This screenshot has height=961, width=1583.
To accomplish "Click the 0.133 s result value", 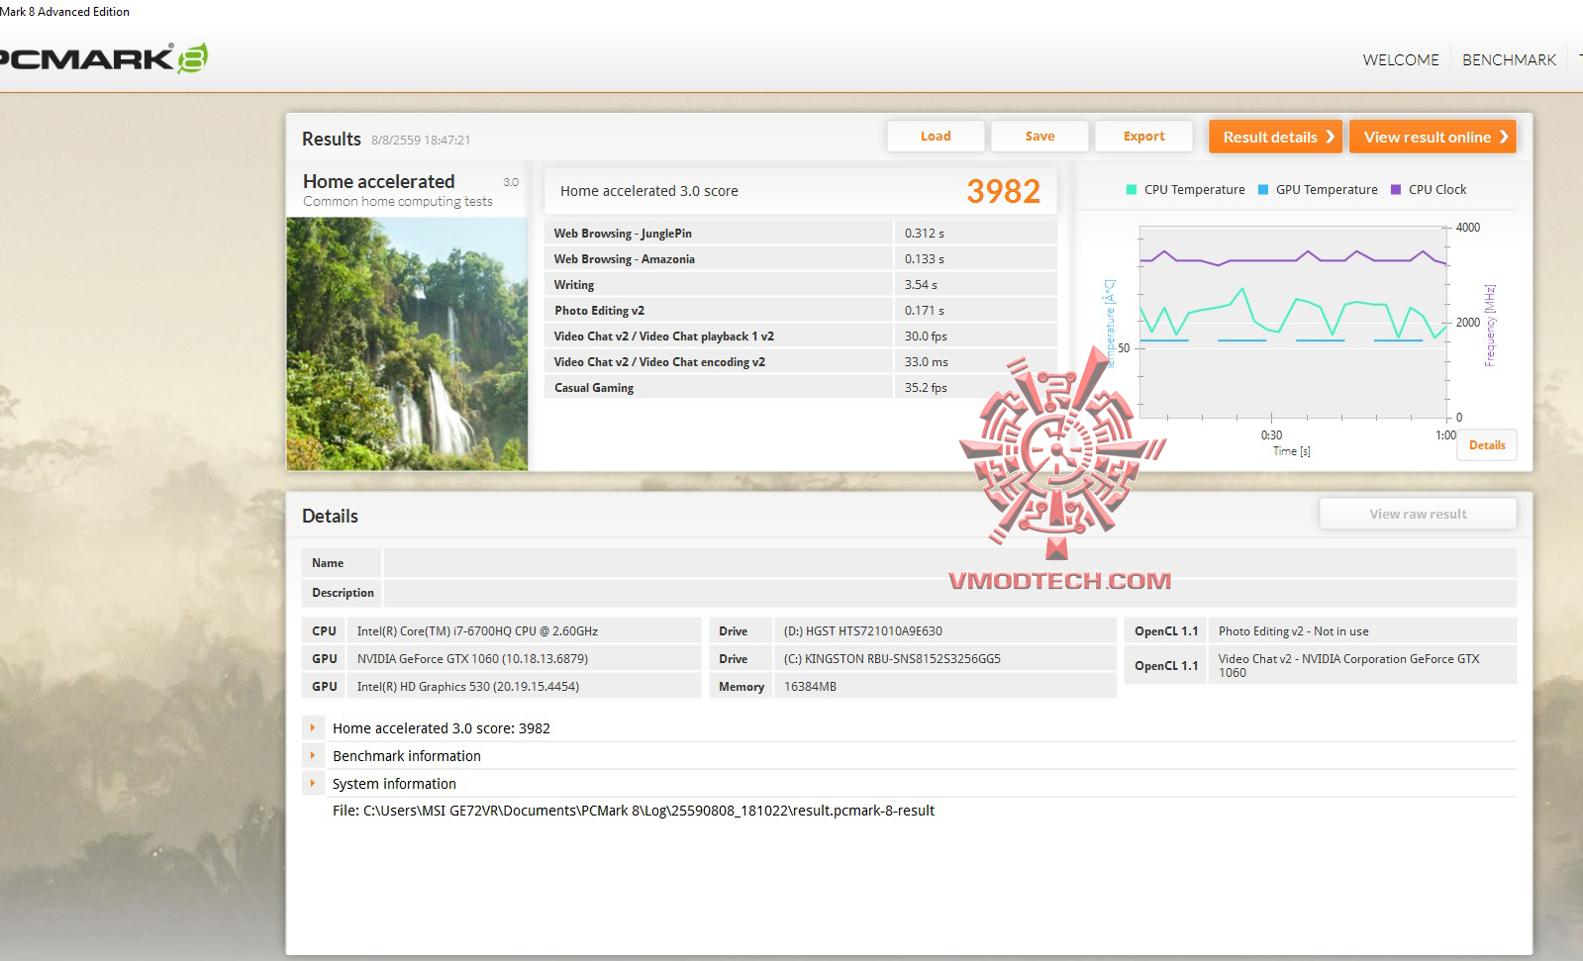I will coord(924,259).
